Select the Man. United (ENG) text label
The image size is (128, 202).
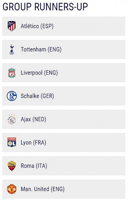(43, 189)
